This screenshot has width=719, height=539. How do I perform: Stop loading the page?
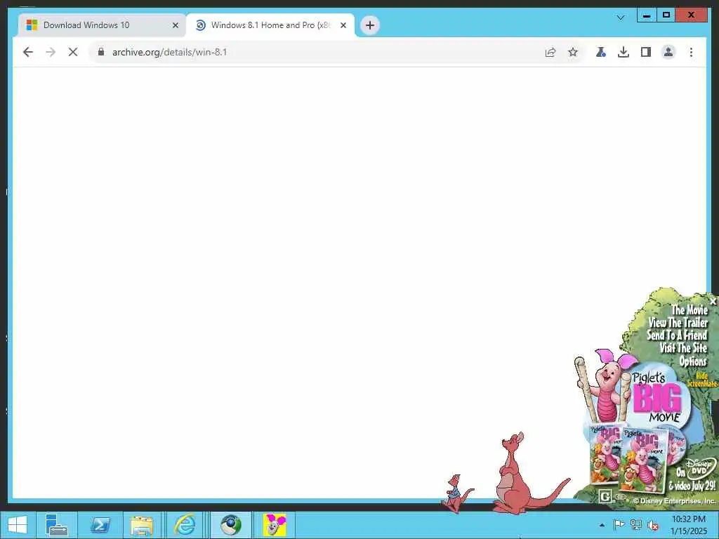(73, 52)
